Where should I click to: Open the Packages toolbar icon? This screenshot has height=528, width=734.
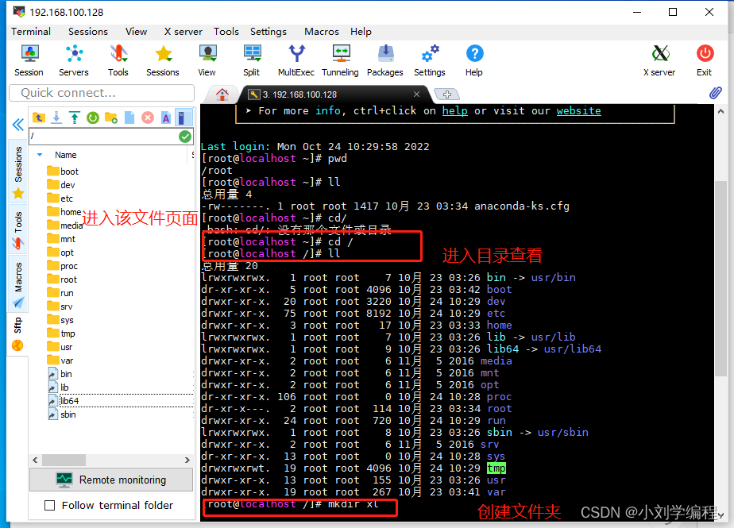[385, 60]
